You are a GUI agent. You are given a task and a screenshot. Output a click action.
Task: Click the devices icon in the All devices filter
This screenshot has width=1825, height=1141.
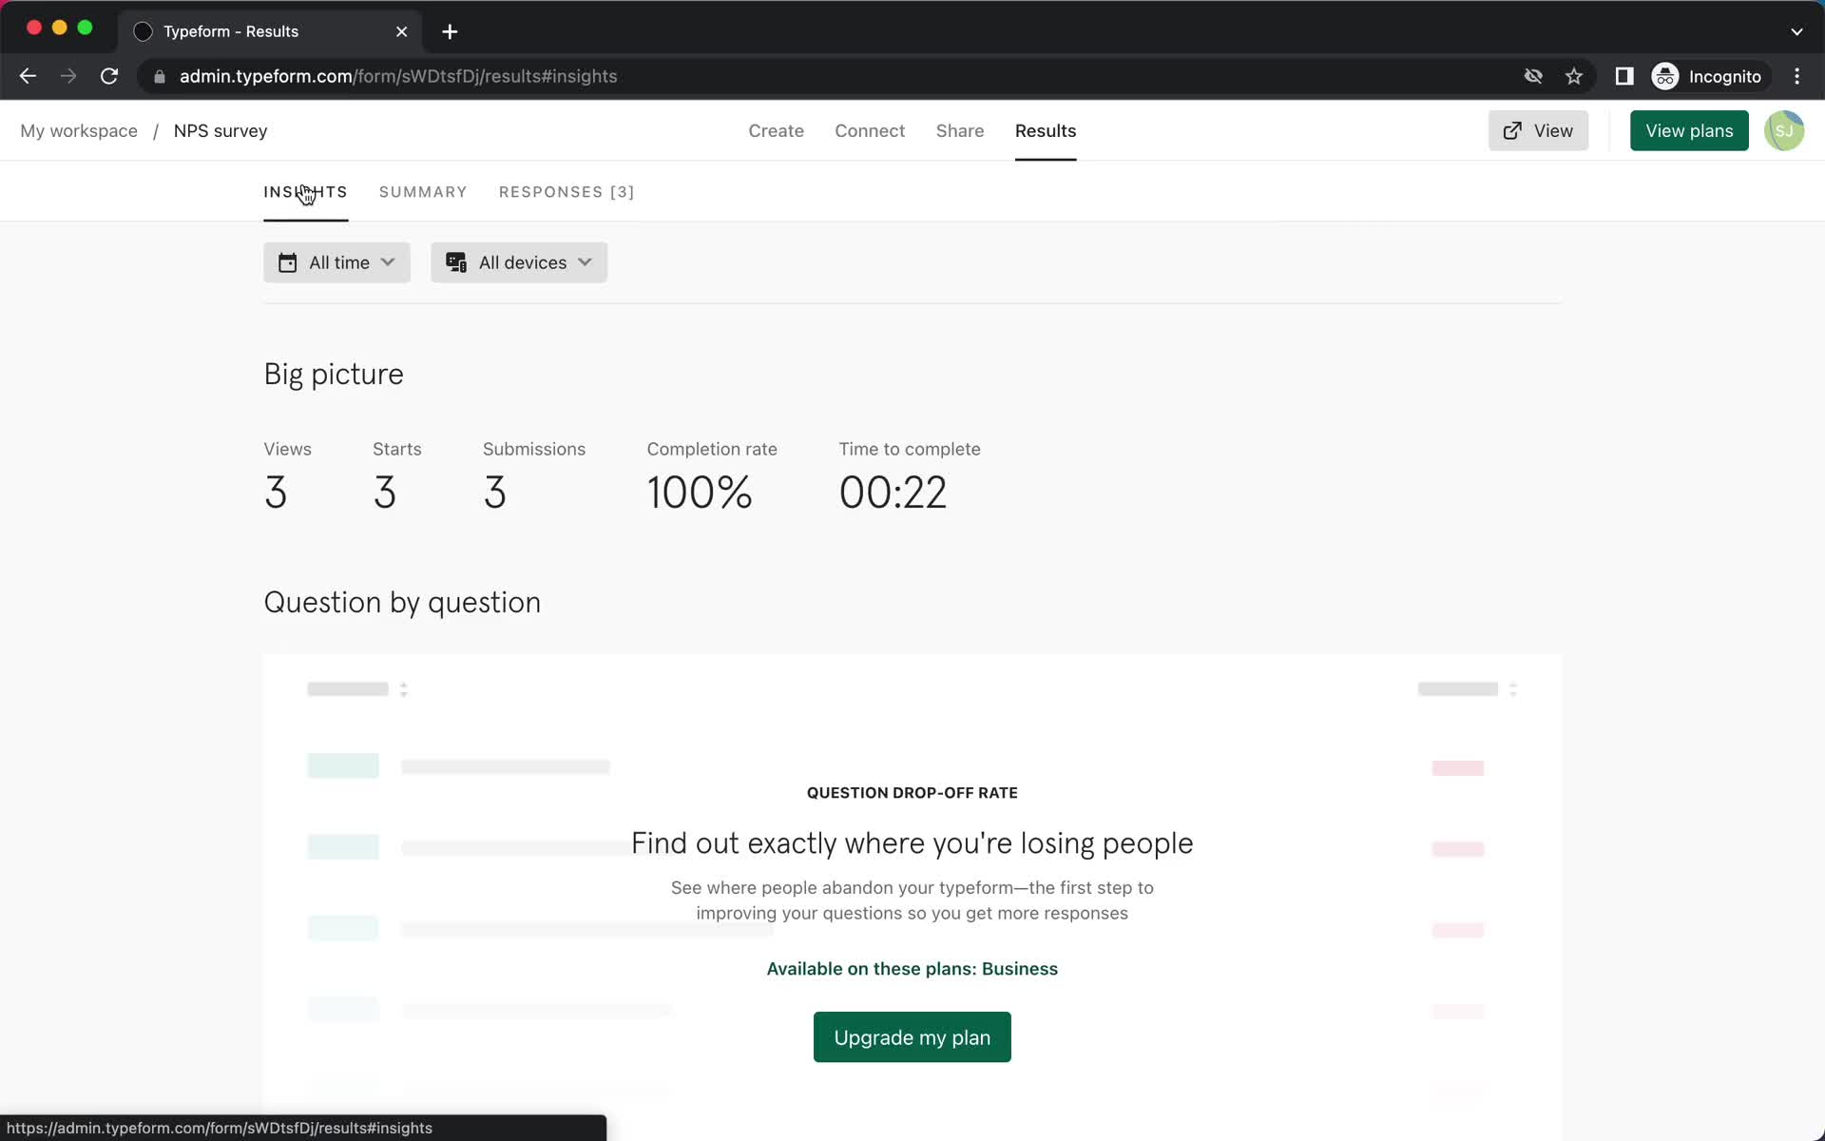pyautogui.click(x=456, y=262)
